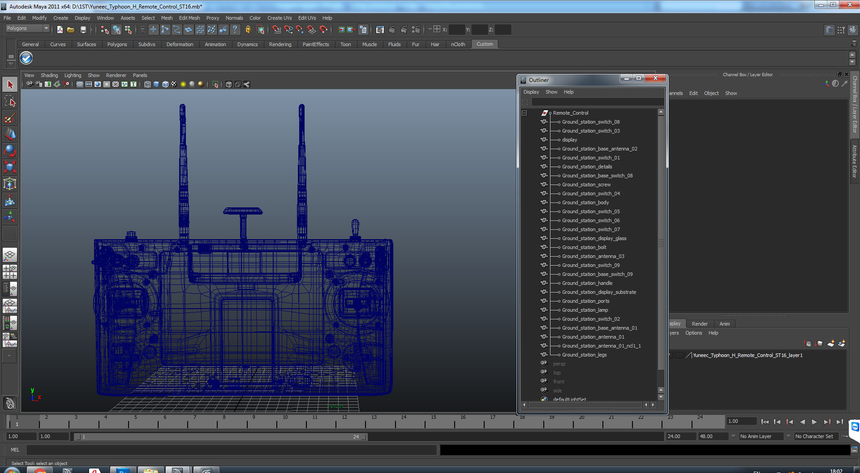Create a new scene icon
Image resolution: width=860 pixels, height=473 pixels.
60,30
